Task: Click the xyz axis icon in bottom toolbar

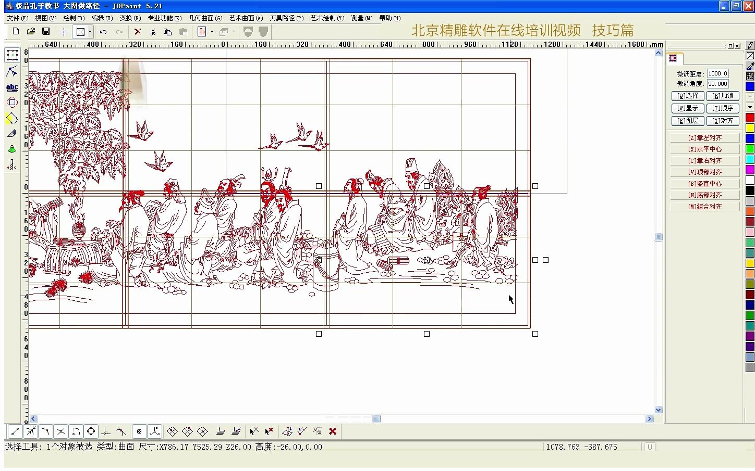Action: tap(154, 431)
